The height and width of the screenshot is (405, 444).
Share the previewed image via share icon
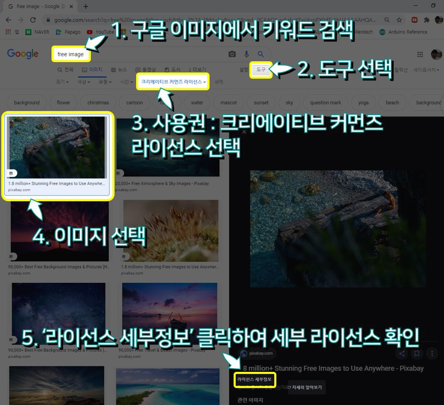point(402,353)
